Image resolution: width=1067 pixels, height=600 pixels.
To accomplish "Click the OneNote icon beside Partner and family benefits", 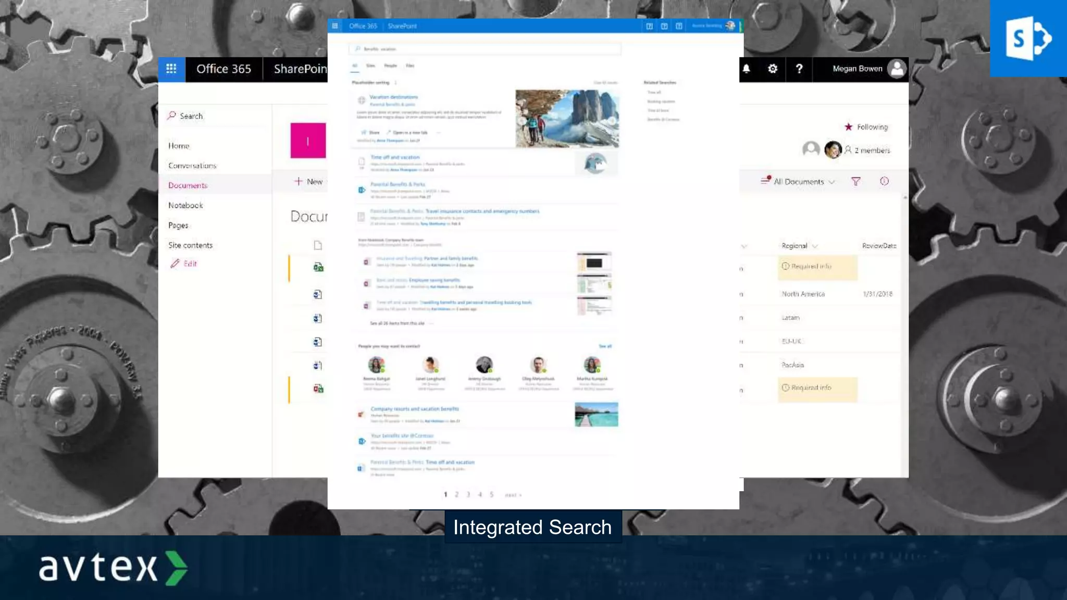I will click(x=366, y=262).
